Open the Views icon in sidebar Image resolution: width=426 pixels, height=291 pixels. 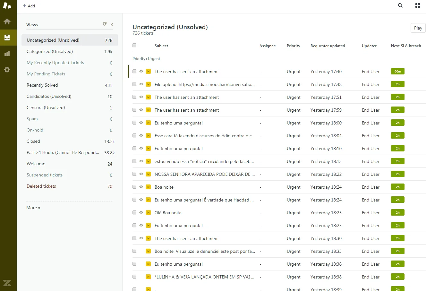(x=7, y=38)
